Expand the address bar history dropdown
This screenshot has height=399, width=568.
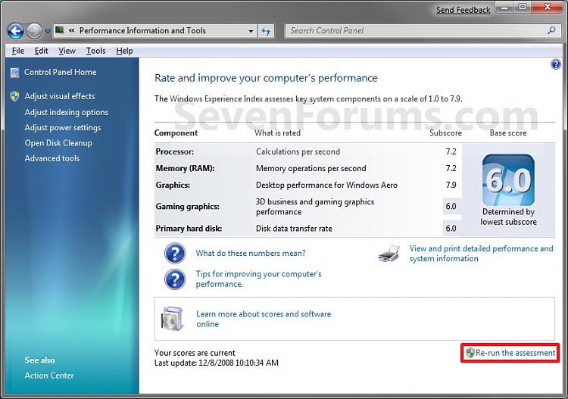click(x=251, y=31)
